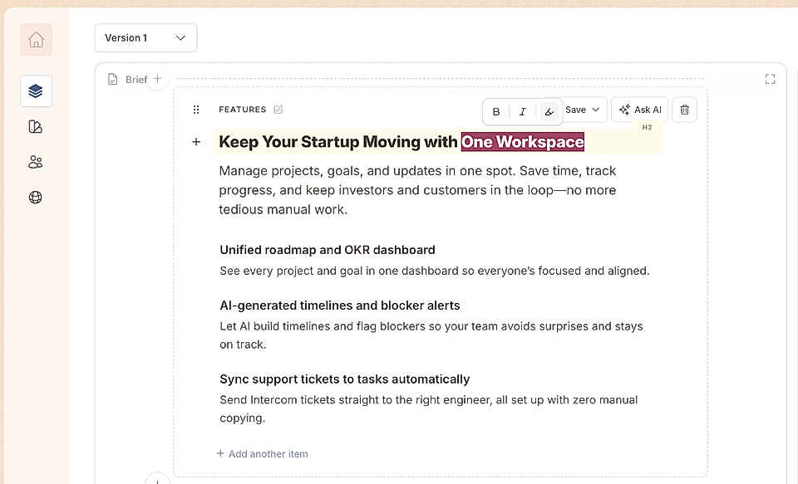
Task: Click Add another item
Action: pyautogui.click(x=263, y=454)
